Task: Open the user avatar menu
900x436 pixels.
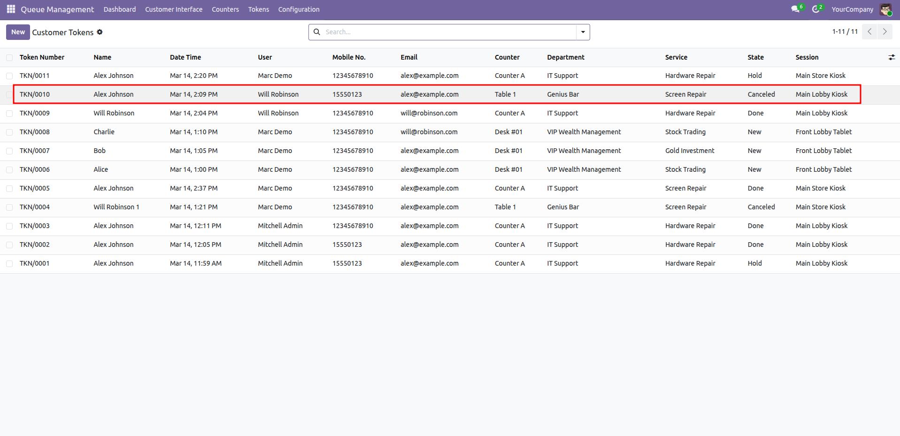Action: [886, 9]
